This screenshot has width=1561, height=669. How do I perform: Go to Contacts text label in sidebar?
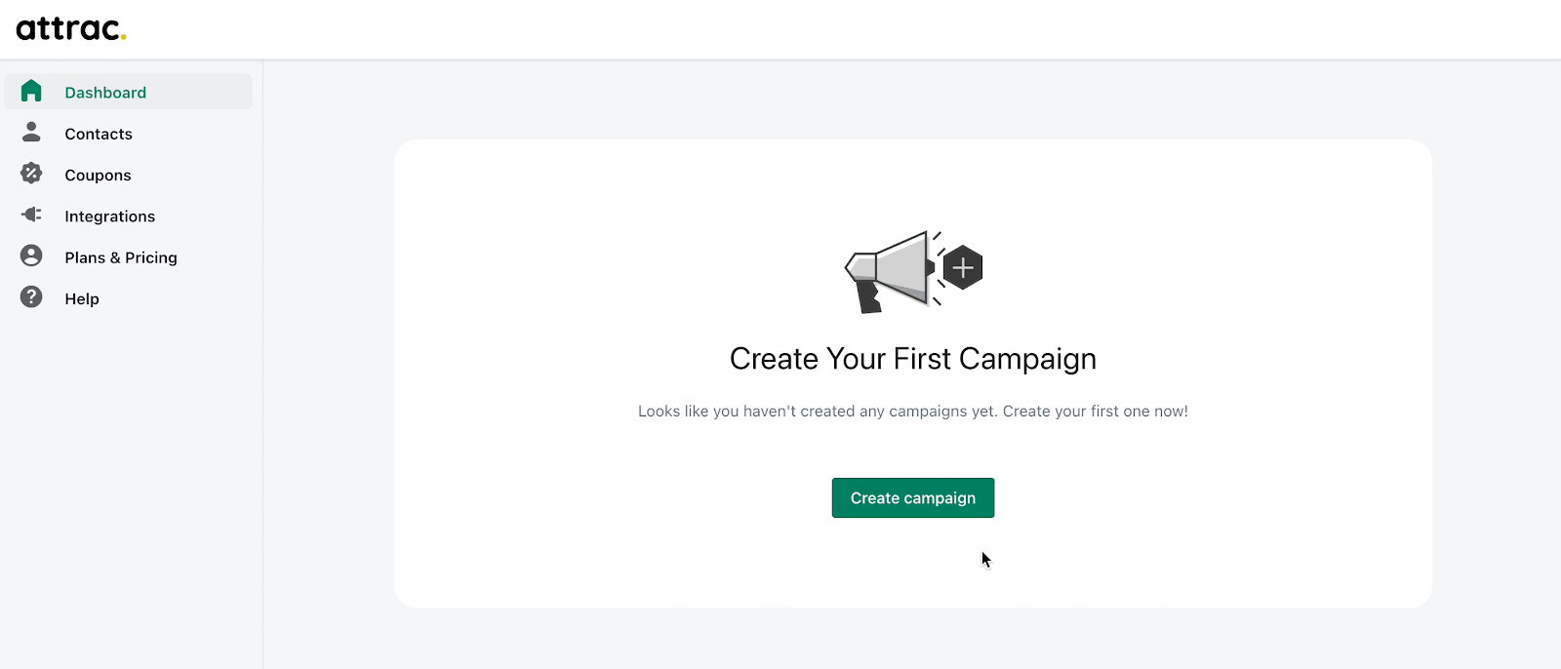point(99,135)
